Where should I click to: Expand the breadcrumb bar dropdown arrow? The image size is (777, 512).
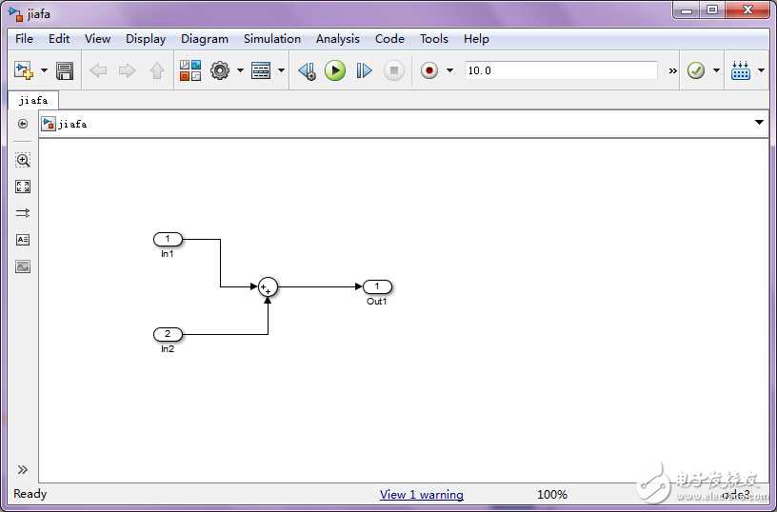tap(759, 123)
